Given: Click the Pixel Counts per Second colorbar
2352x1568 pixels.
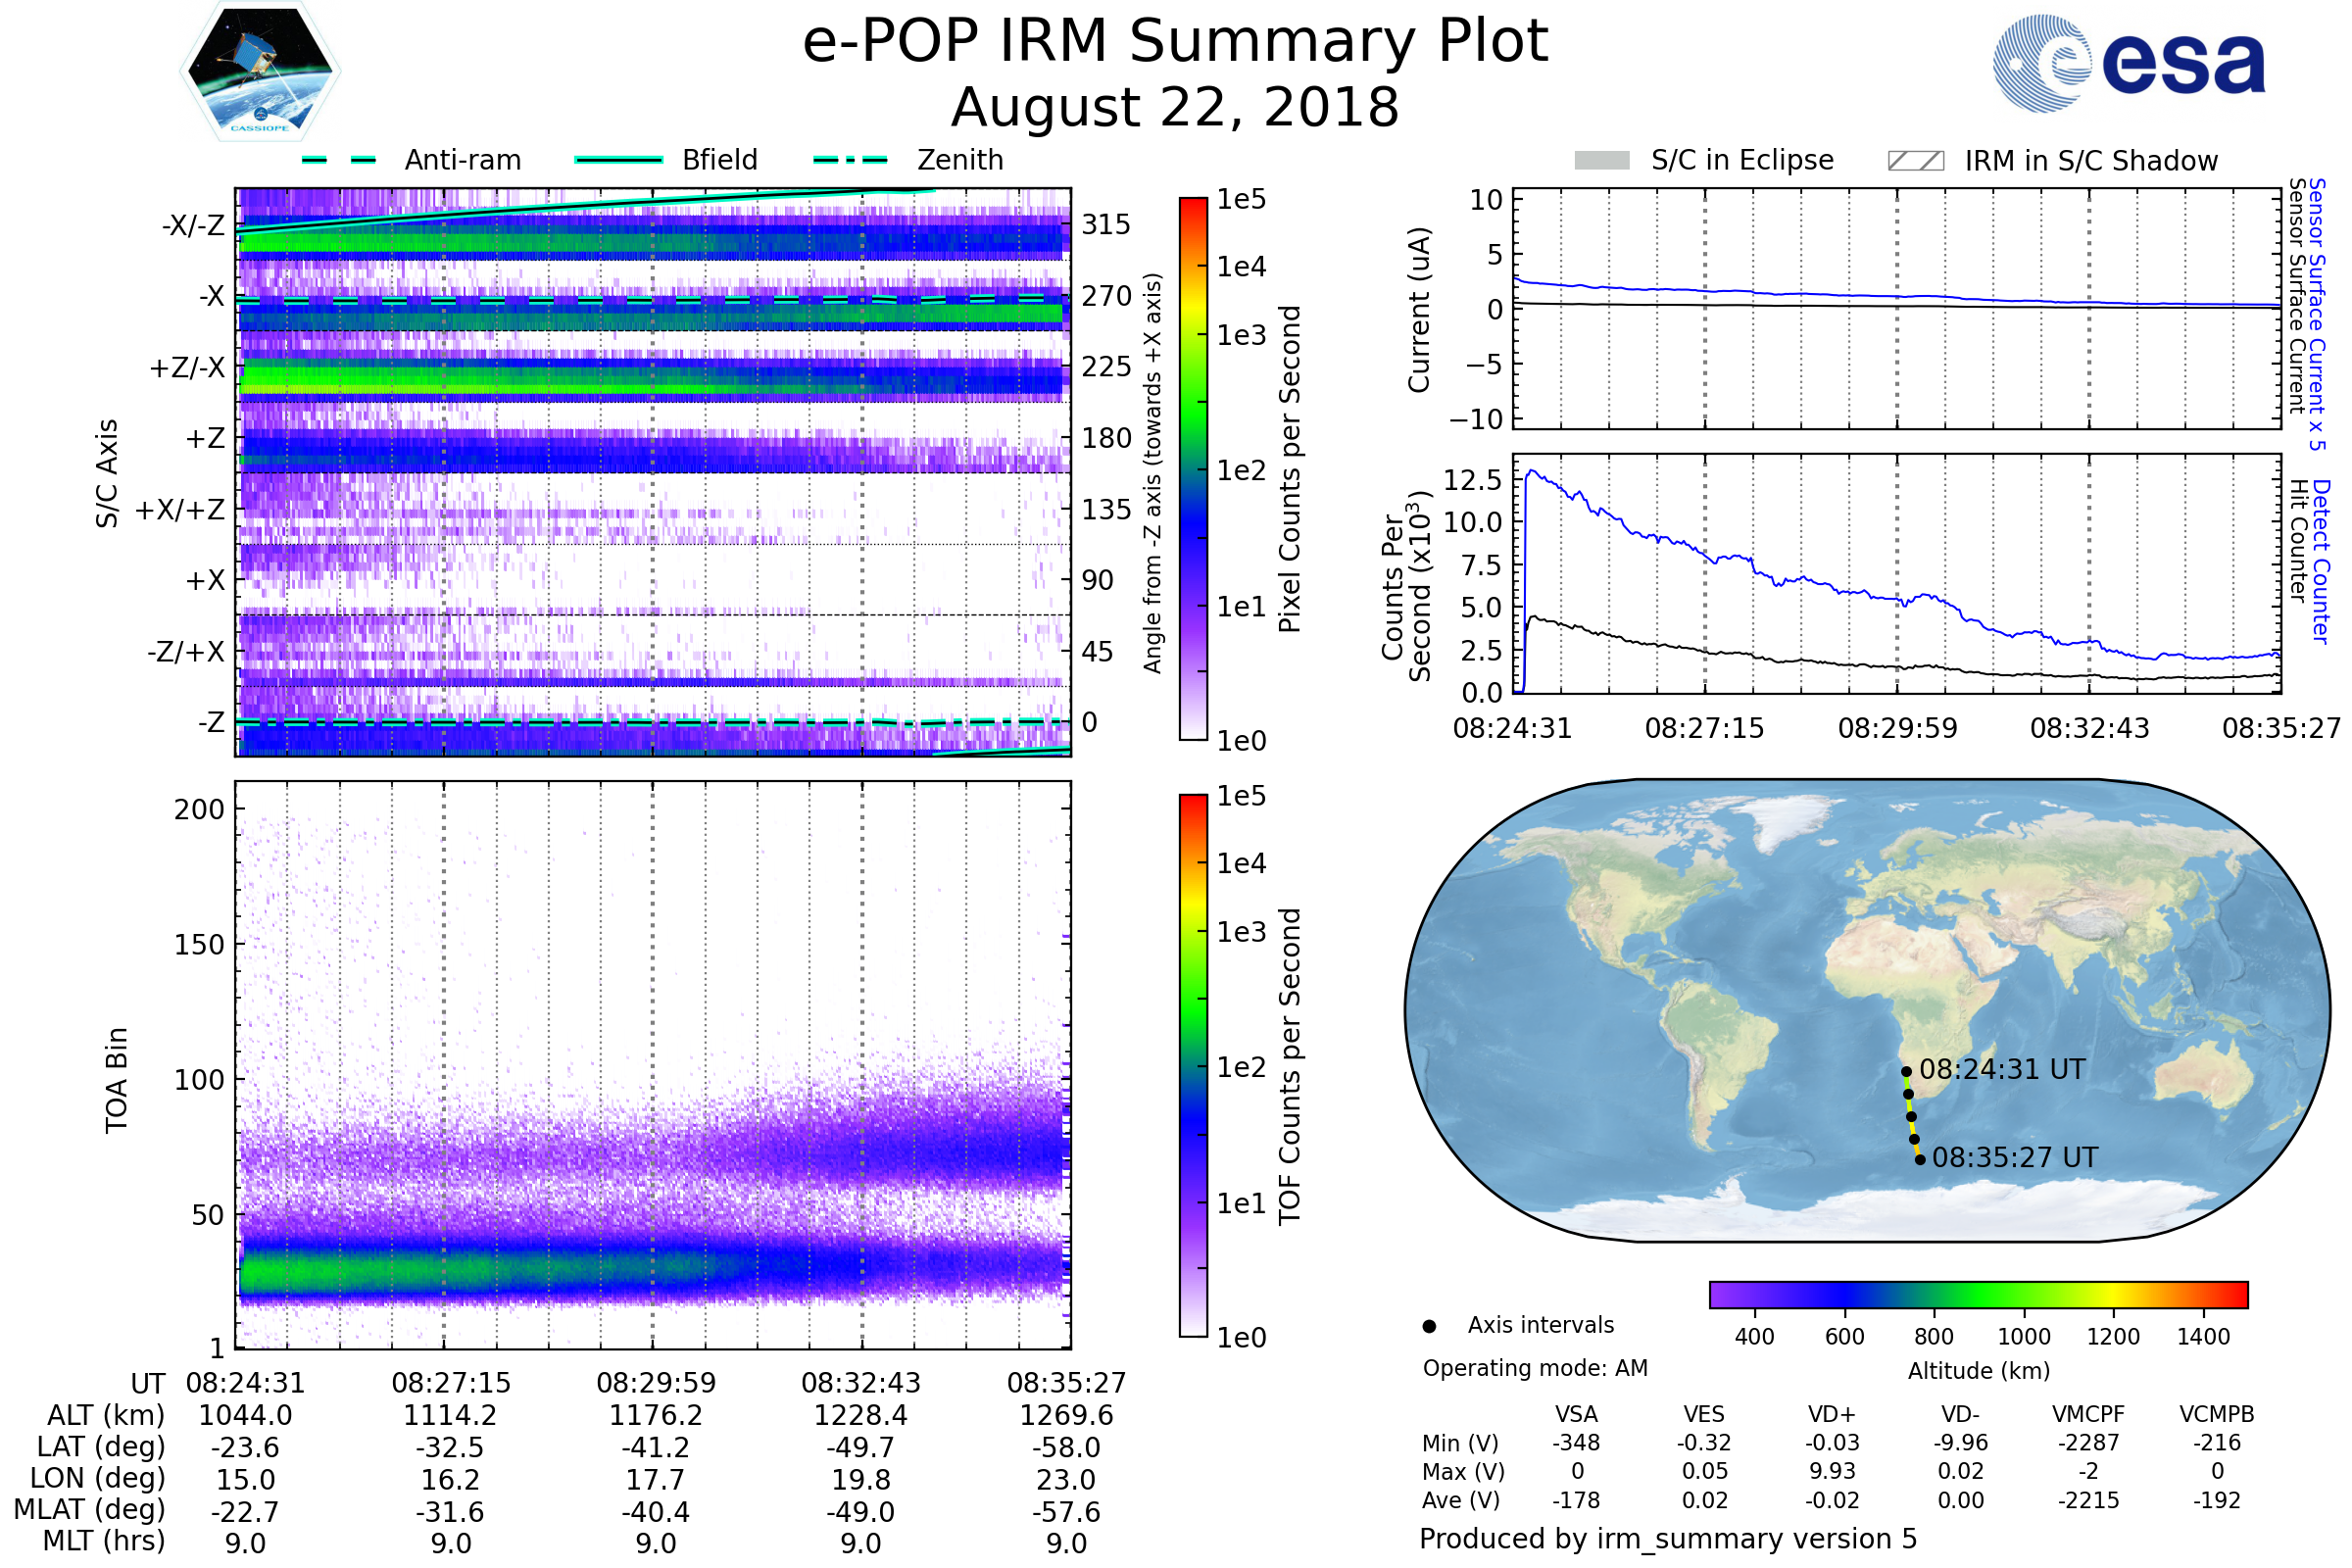Looking at the screenshot, I should [x=1193, y=468].
